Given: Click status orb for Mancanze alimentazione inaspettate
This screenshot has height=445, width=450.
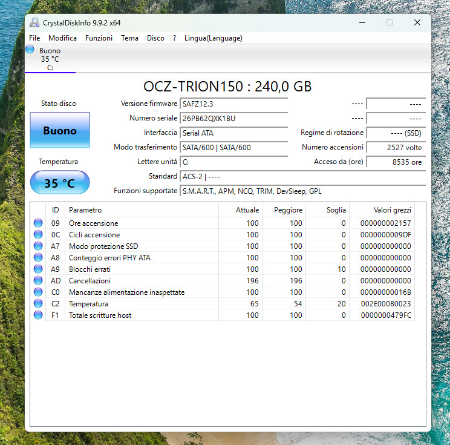Looking at the screenshot, I should pos(38,292).
